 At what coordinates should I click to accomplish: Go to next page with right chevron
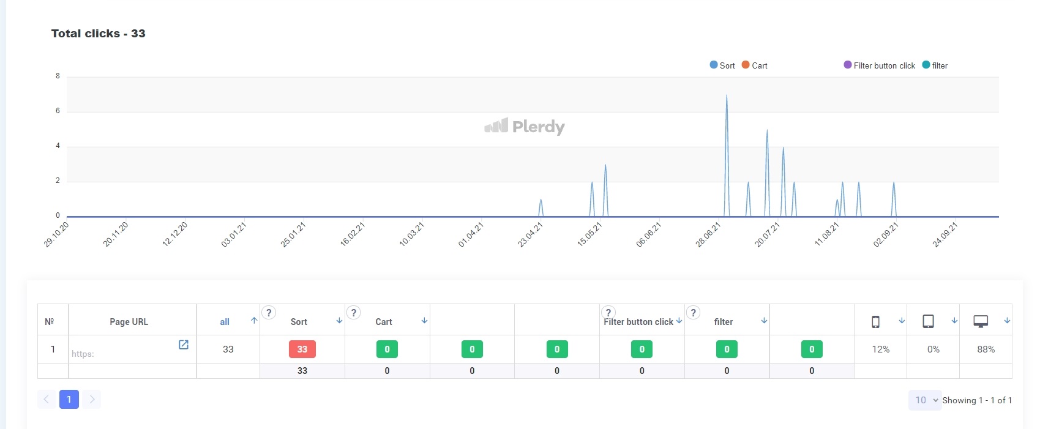tap(92, 400)
